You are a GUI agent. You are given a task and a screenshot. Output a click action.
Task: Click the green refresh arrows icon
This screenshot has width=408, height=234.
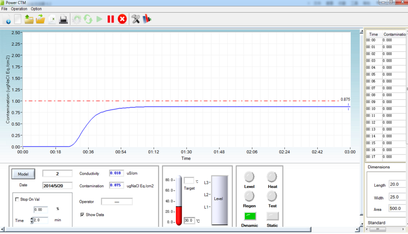click(88, 19)
